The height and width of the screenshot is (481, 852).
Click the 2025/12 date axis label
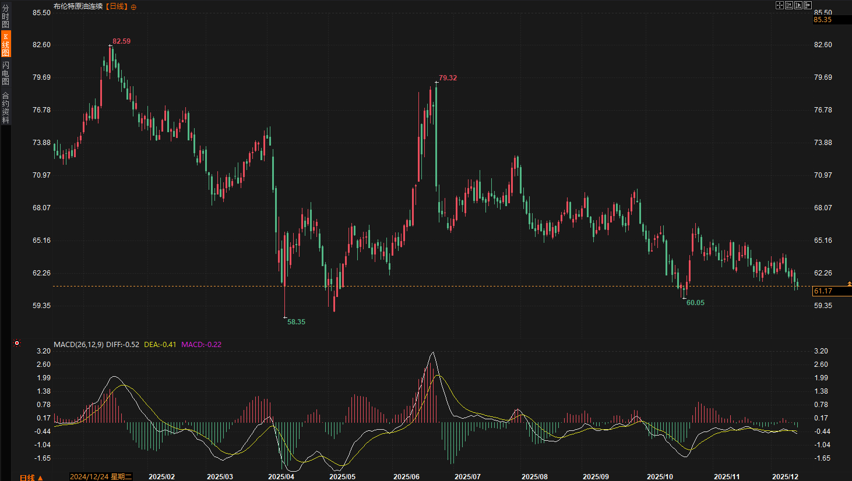(x=785, y=477)
